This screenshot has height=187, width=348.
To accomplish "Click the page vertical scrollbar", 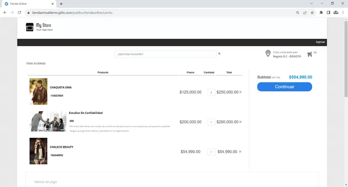I will 346,102.
